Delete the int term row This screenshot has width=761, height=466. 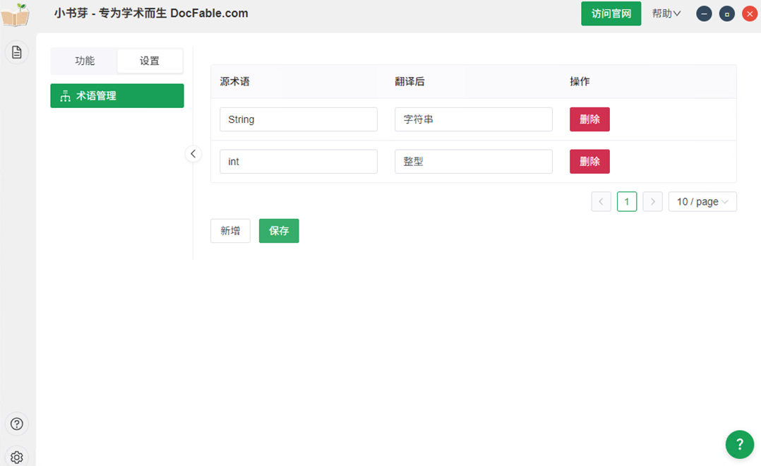point(589,162)
